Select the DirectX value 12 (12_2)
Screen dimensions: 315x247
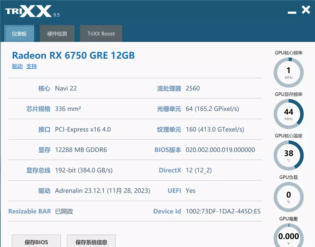(199, 170)
